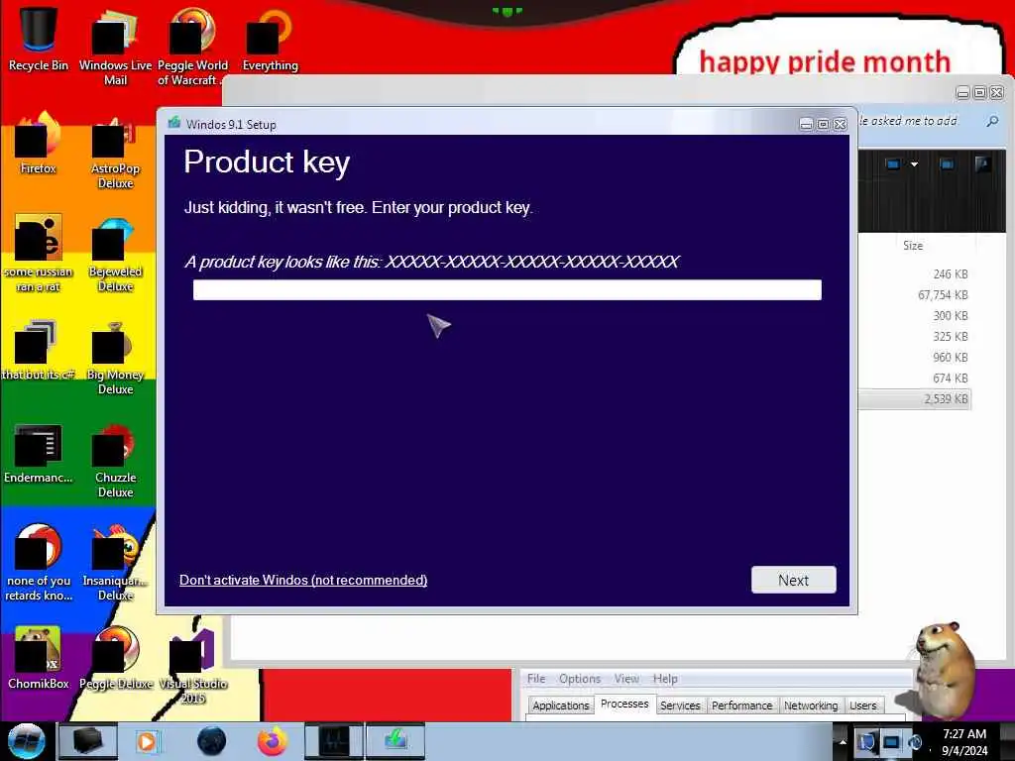Open AstroPop Deluxe desktop icon
Screen dimensions: 1015x761
pos(115,152)
